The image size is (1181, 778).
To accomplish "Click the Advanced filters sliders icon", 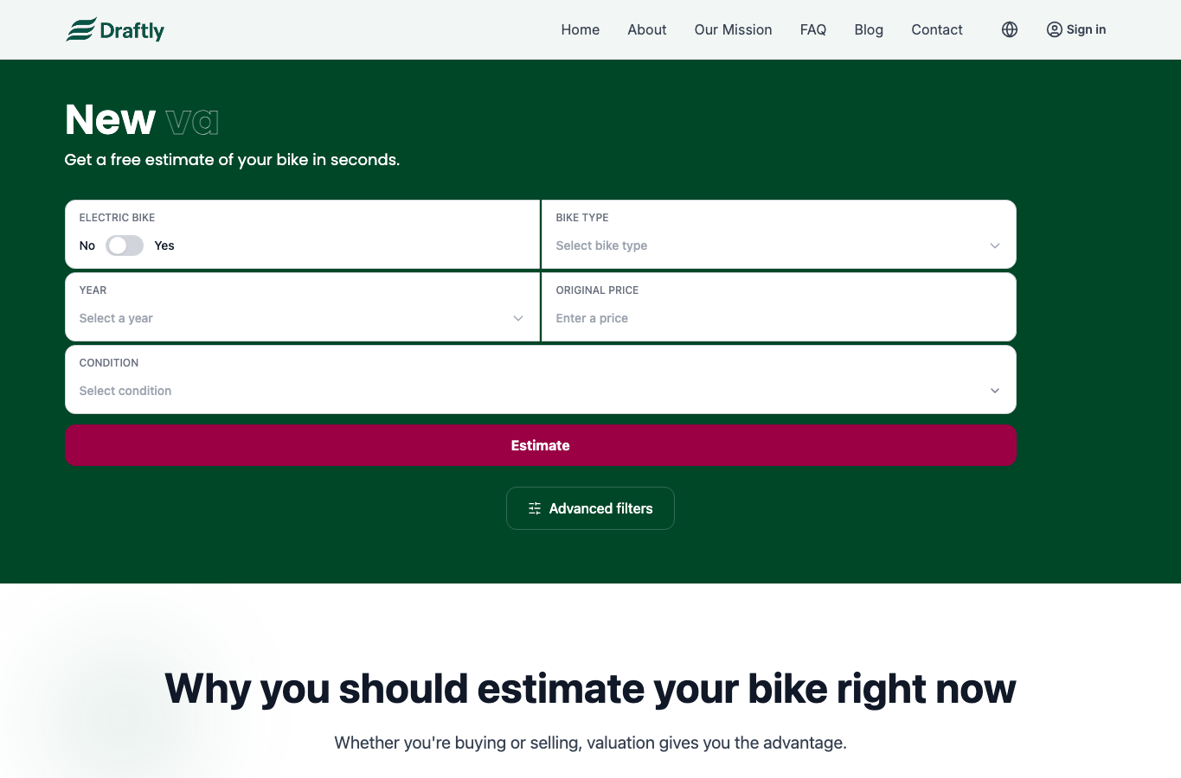I will tap(535, 508).
